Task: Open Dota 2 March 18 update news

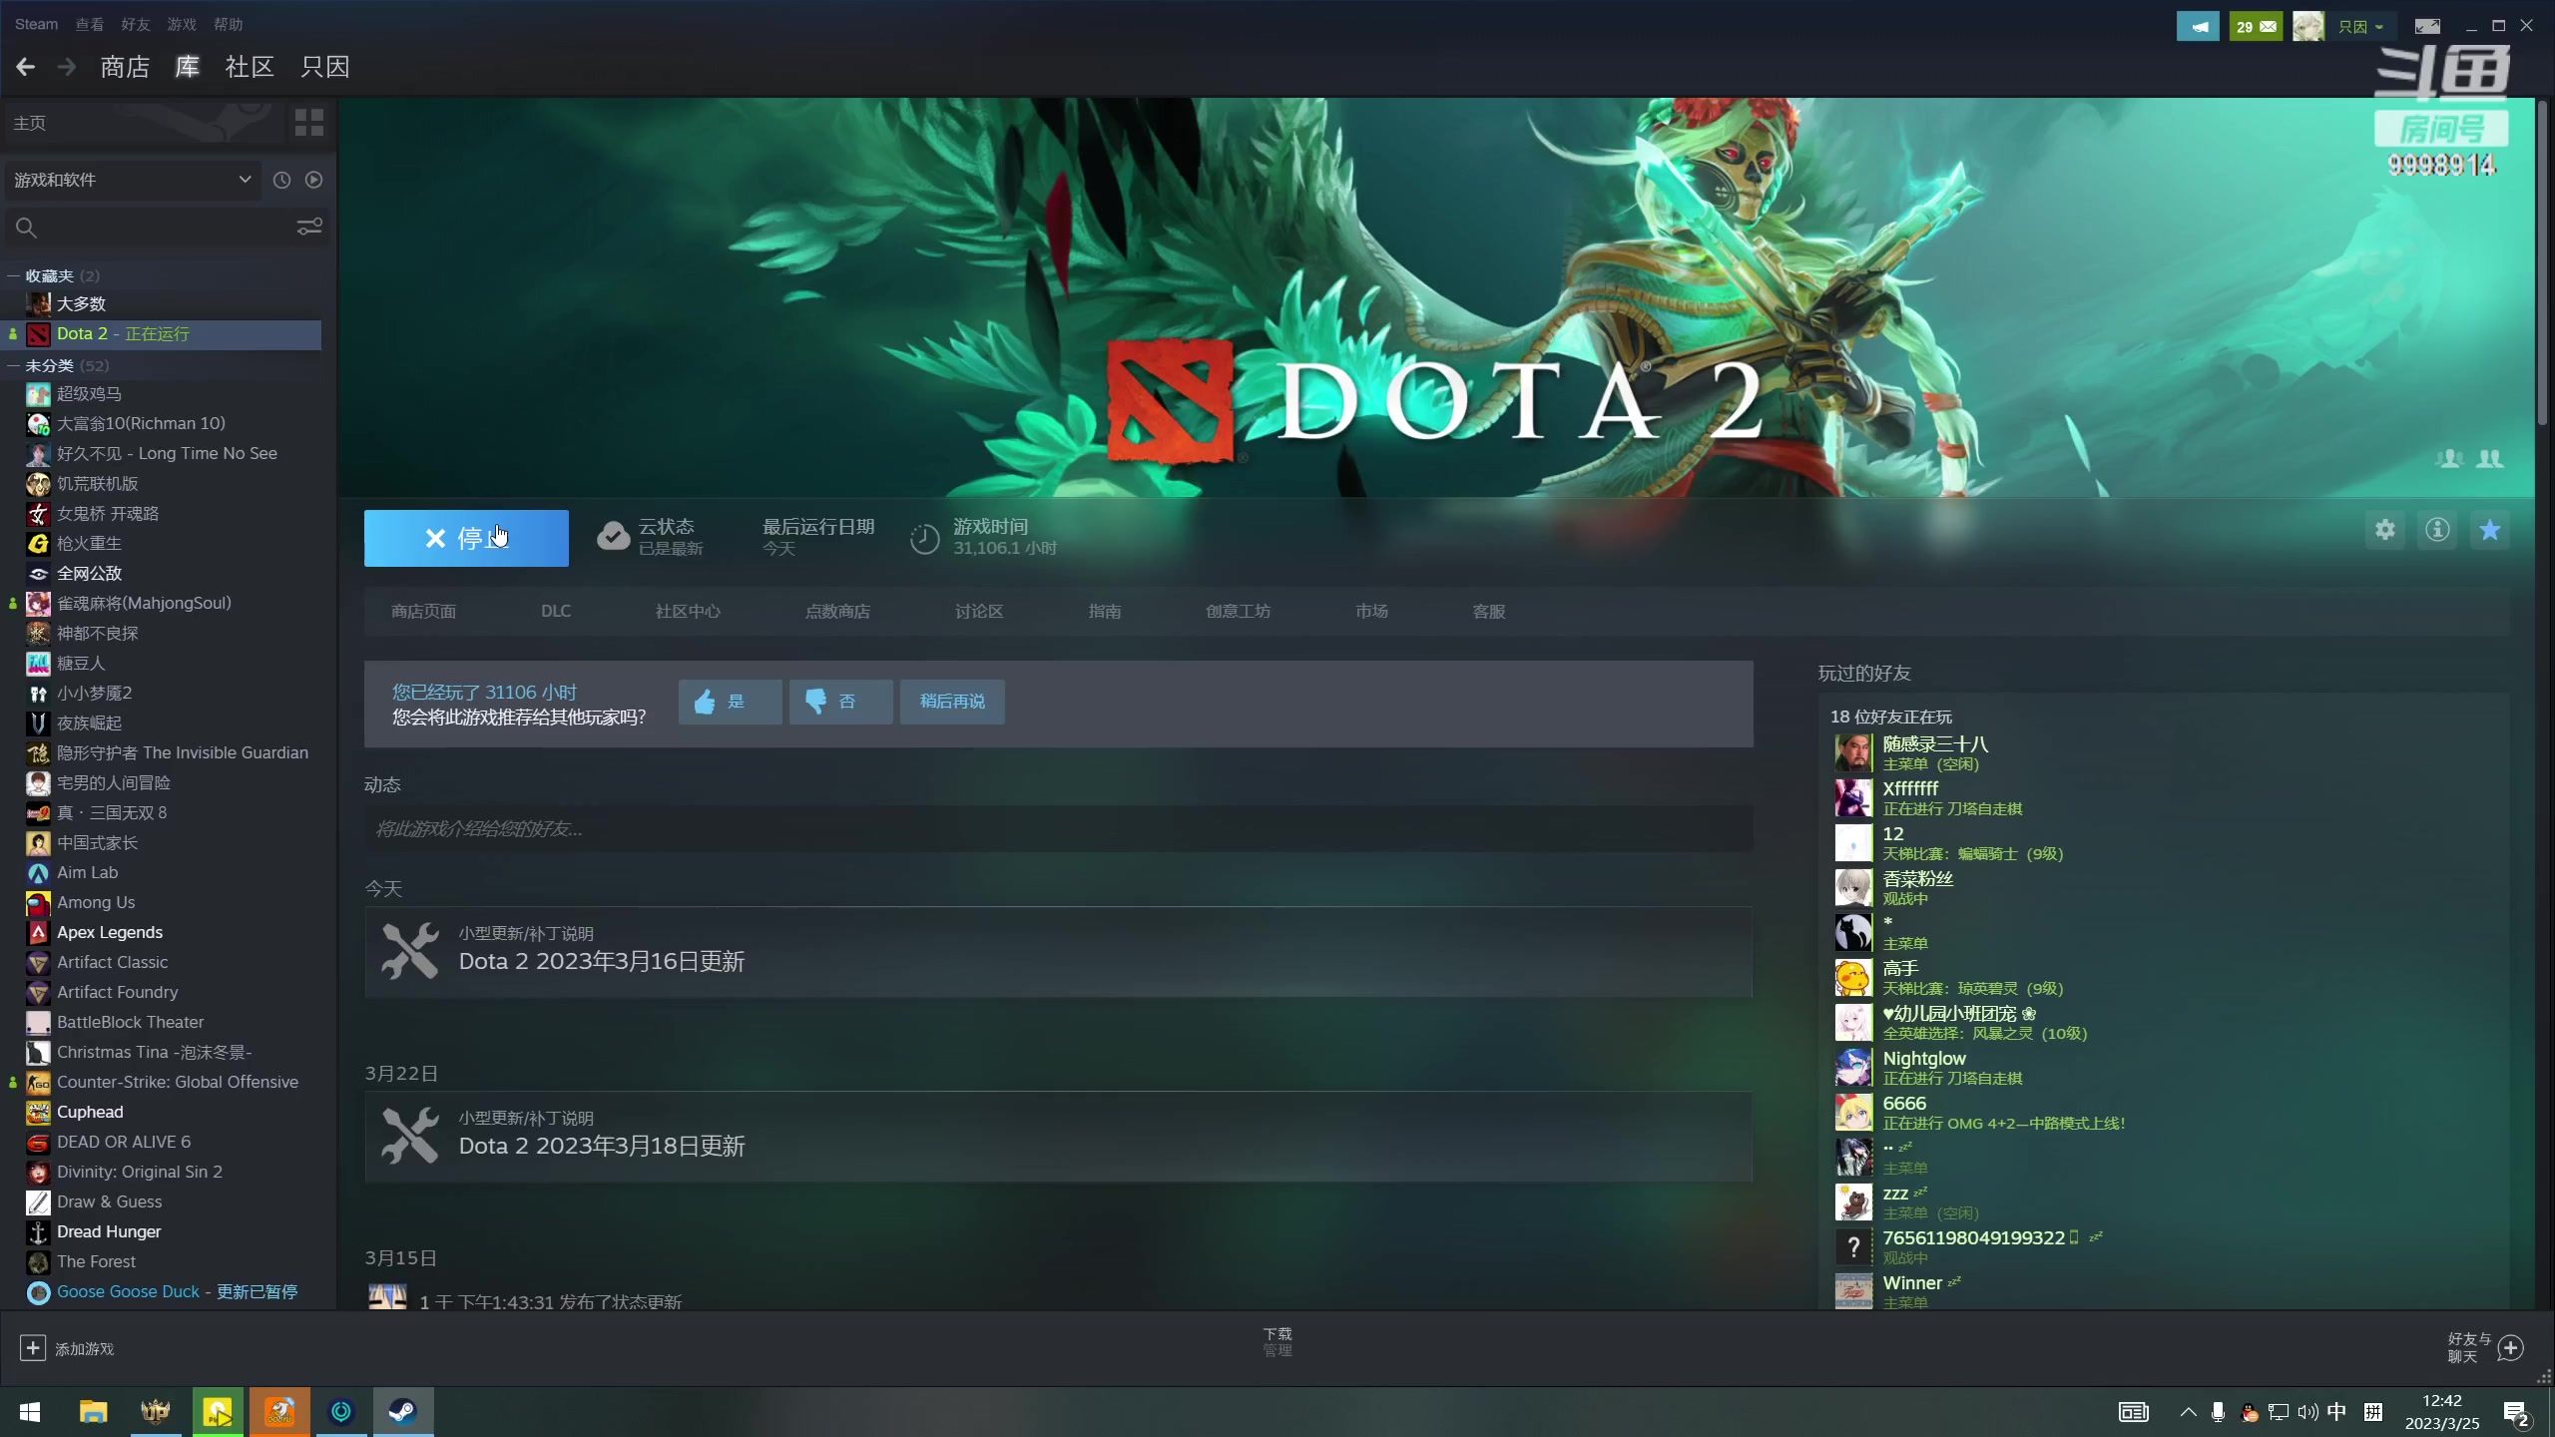Action: click(1058, 1137)
